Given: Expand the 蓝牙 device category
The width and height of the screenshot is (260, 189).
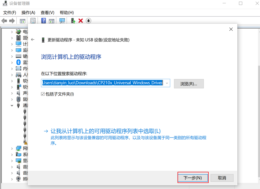Looking at the screenshot, I should (12, 62).
